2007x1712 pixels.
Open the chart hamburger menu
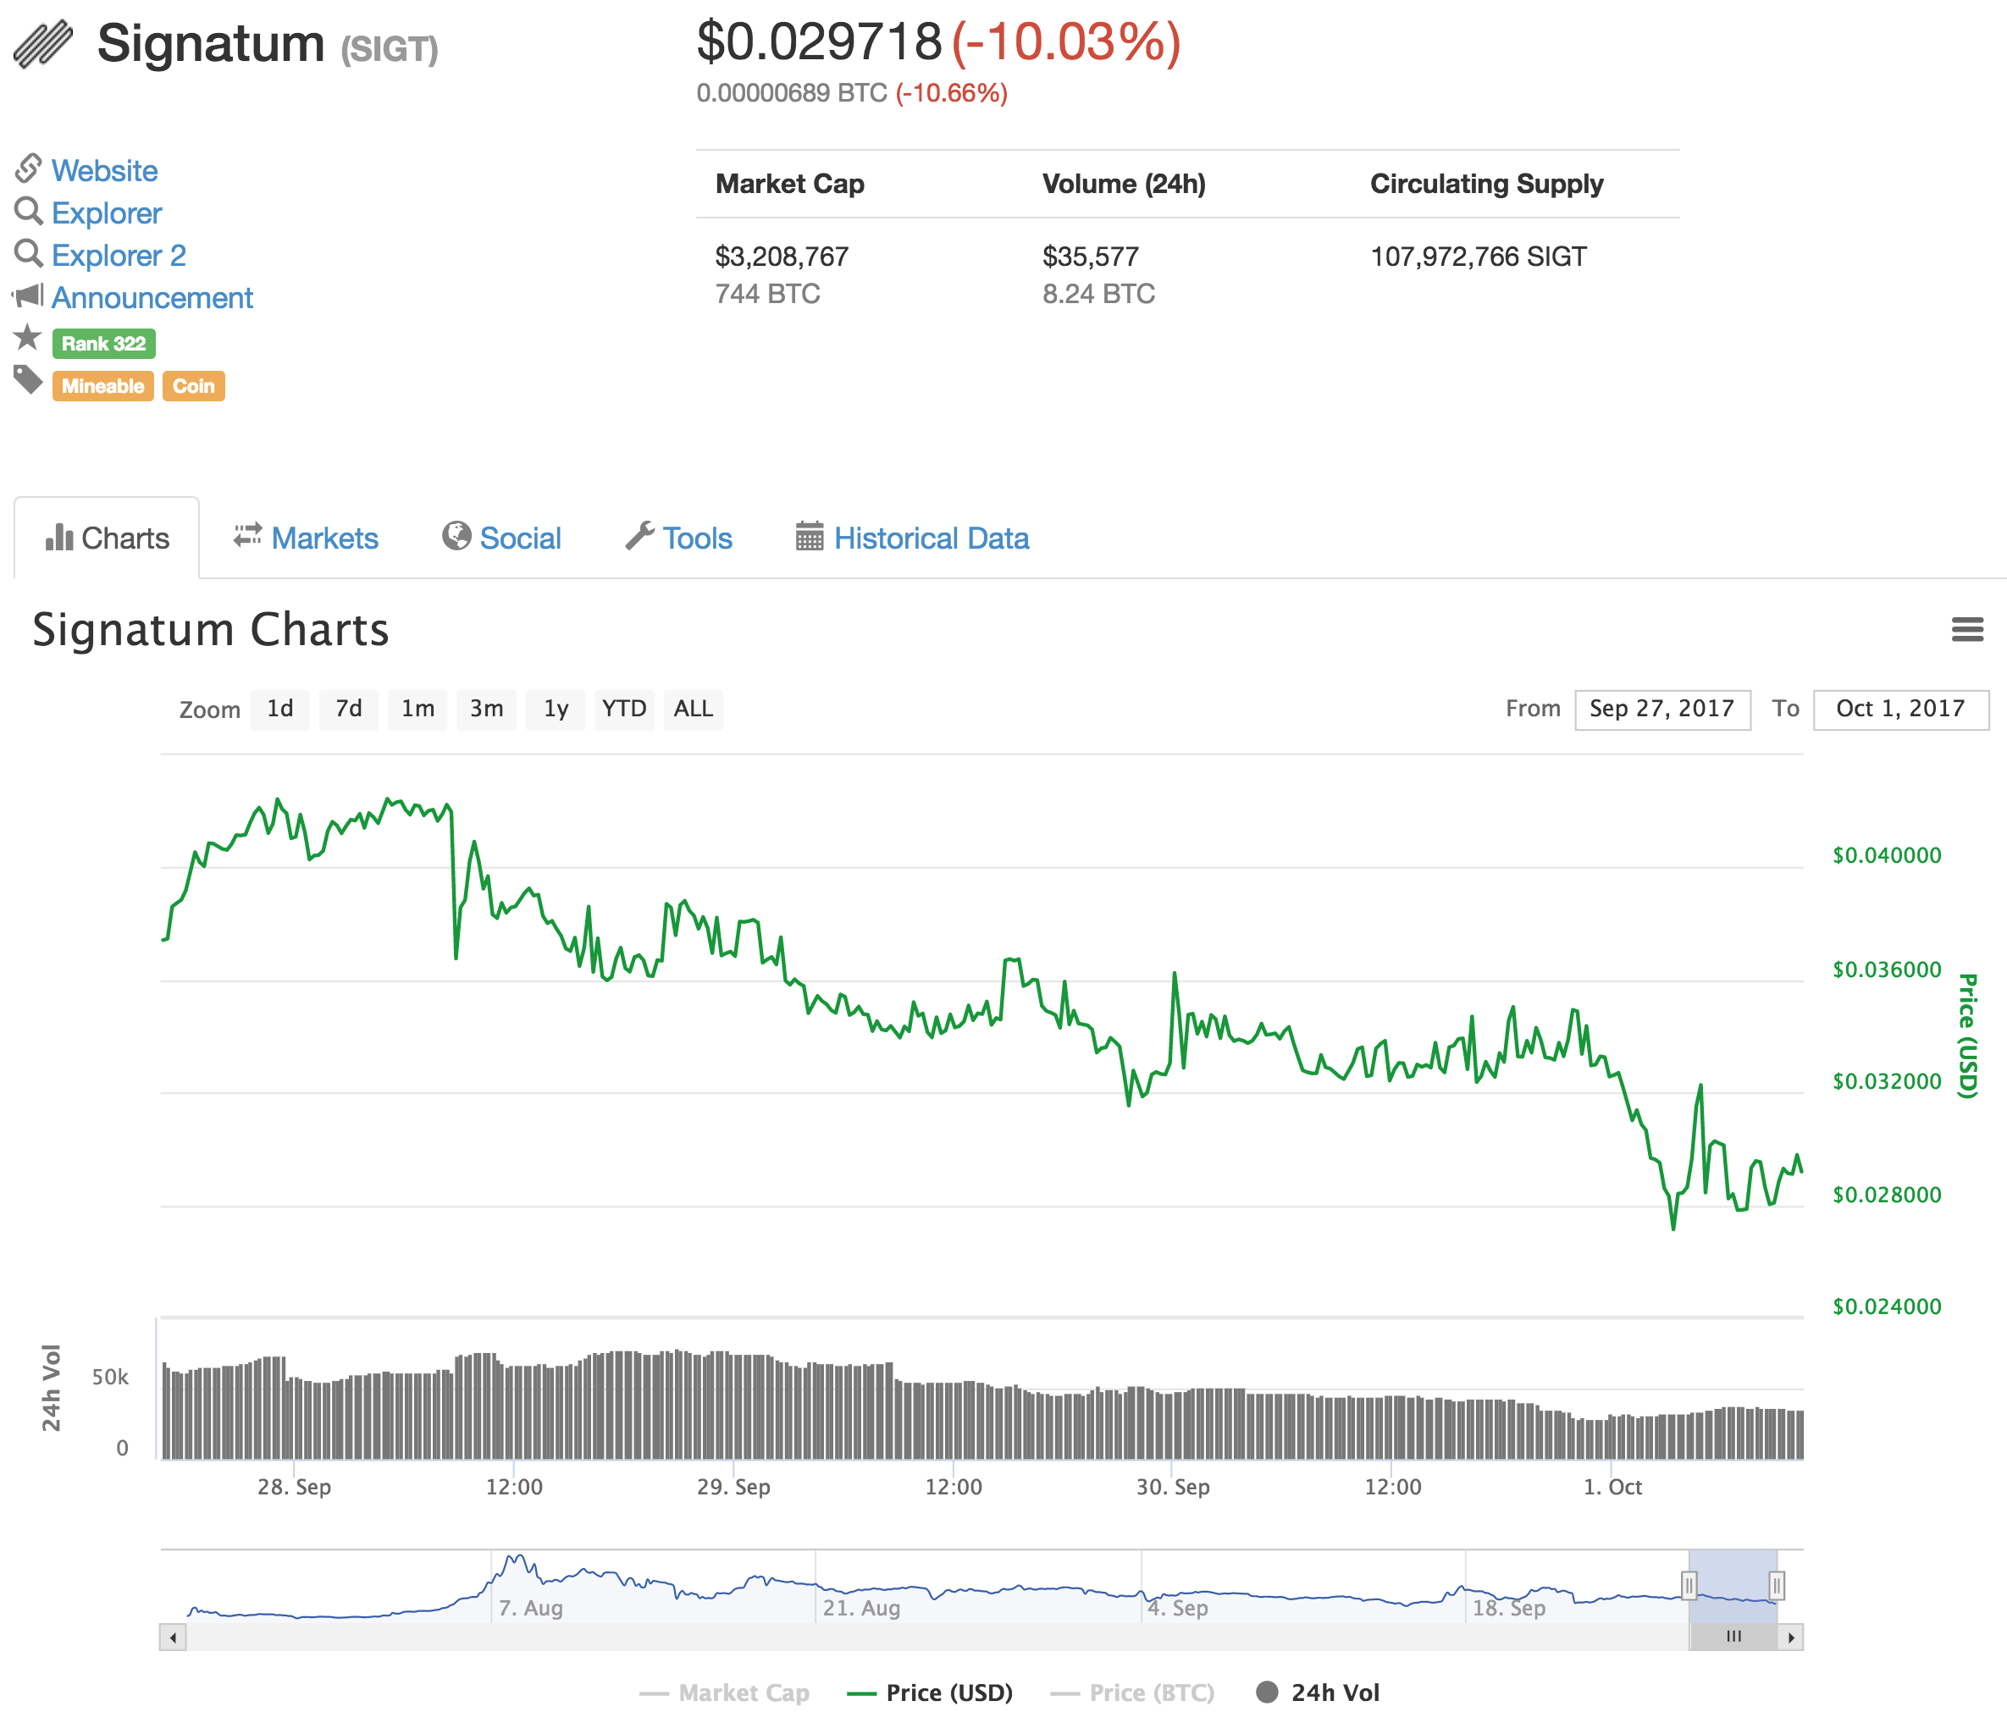point(1966,629)
